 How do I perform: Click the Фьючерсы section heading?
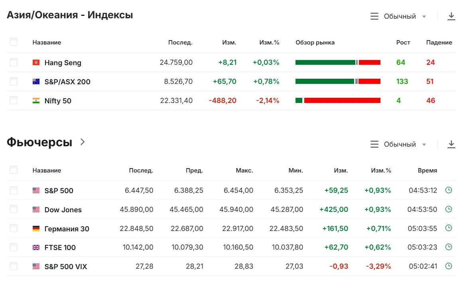39,142
